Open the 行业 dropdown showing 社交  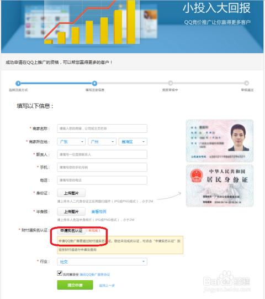pyautogui.click(x=102, y=261)
